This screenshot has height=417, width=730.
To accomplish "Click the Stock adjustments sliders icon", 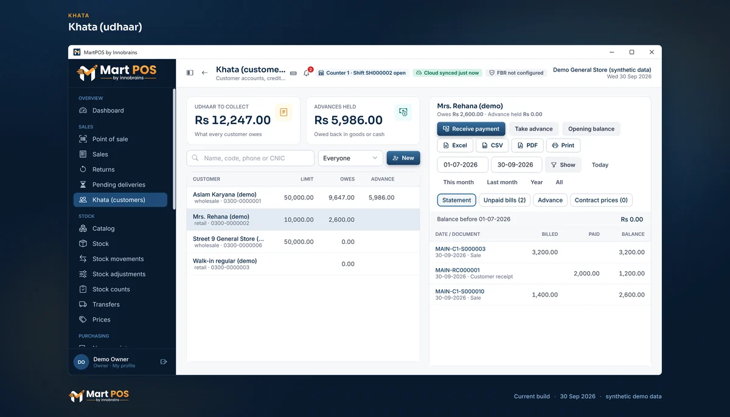I will [x=83, y=274].
